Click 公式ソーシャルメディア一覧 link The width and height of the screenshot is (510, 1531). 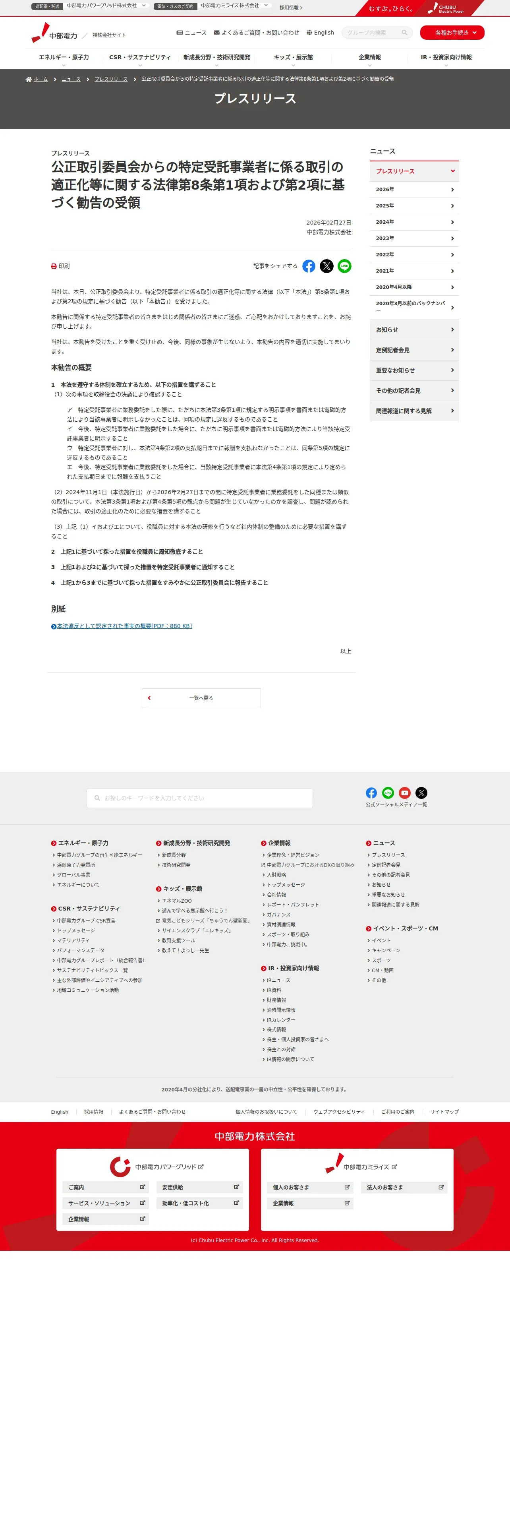[396, 805]
